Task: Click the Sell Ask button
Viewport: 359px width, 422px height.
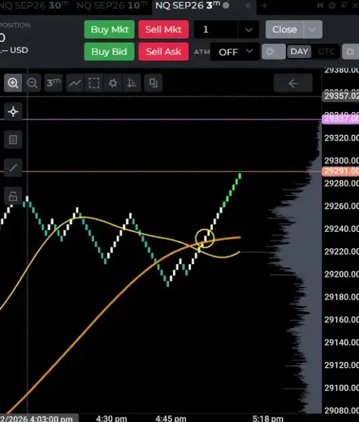Action: [x=164, y=51]
